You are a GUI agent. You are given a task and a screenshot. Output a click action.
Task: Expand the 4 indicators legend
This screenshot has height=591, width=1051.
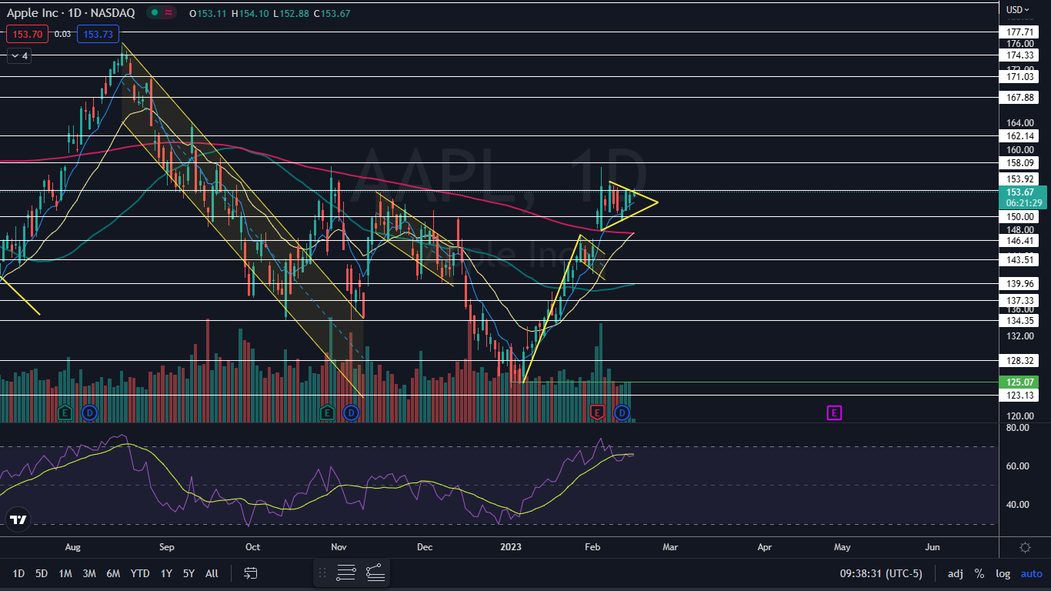(18, 55)
